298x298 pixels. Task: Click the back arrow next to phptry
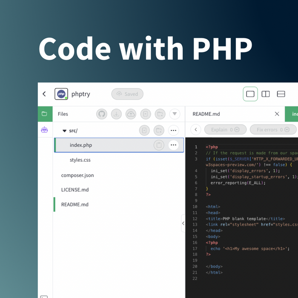[x=44, y=94]
